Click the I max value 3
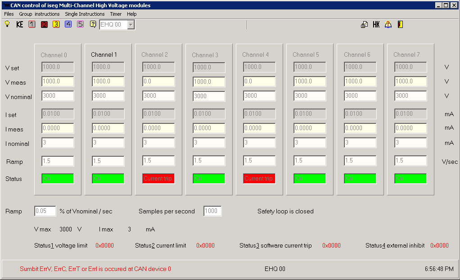Screen dimensions: 460x280 (x=129, y=229)
